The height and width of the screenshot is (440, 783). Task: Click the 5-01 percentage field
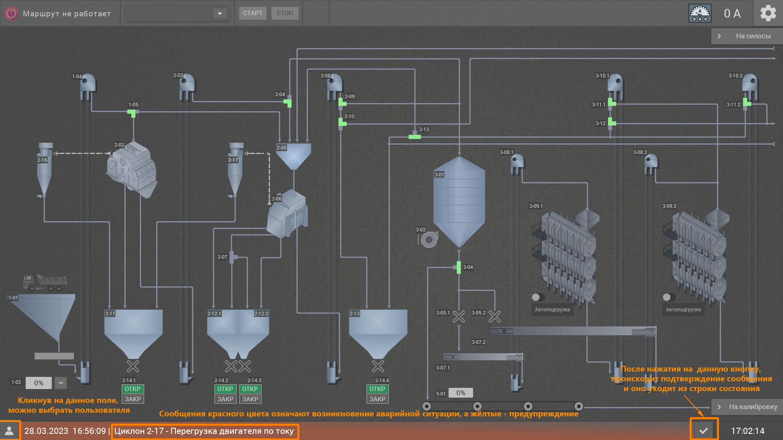pos(460,393)
